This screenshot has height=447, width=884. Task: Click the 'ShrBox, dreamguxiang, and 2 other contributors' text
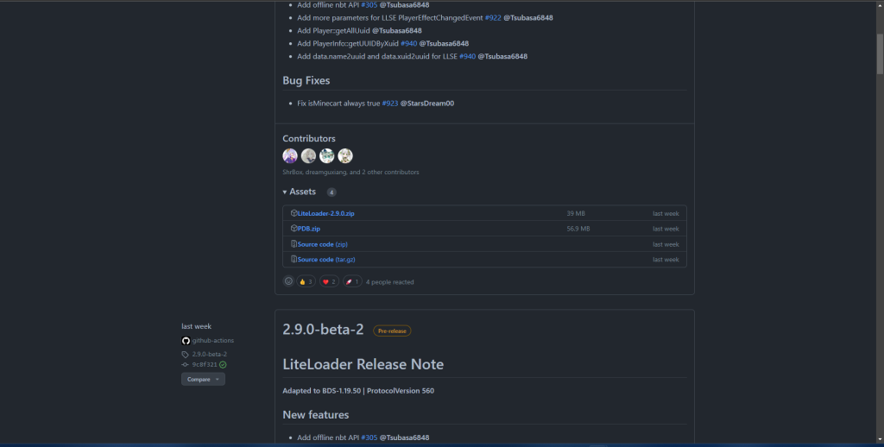350,172
